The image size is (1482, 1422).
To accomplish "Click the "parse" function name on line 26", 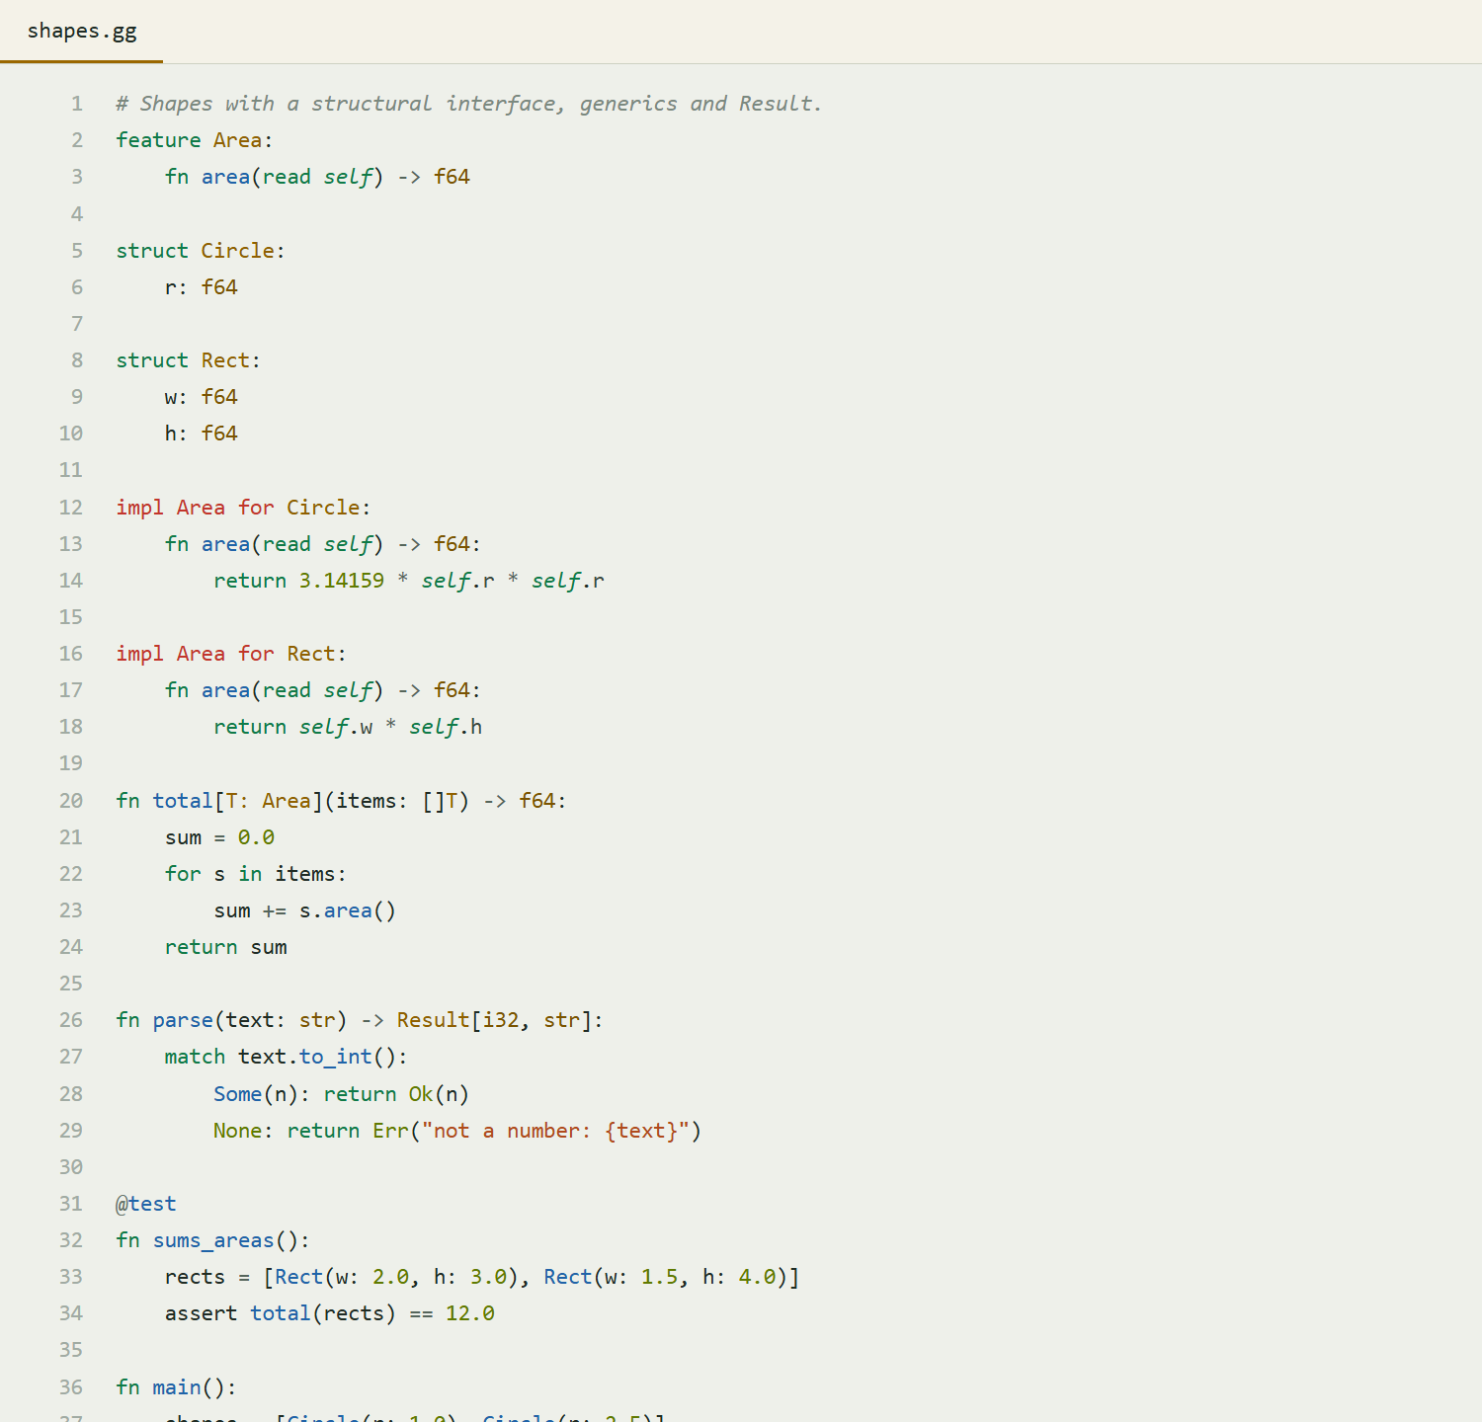I will pos(183,1020).
